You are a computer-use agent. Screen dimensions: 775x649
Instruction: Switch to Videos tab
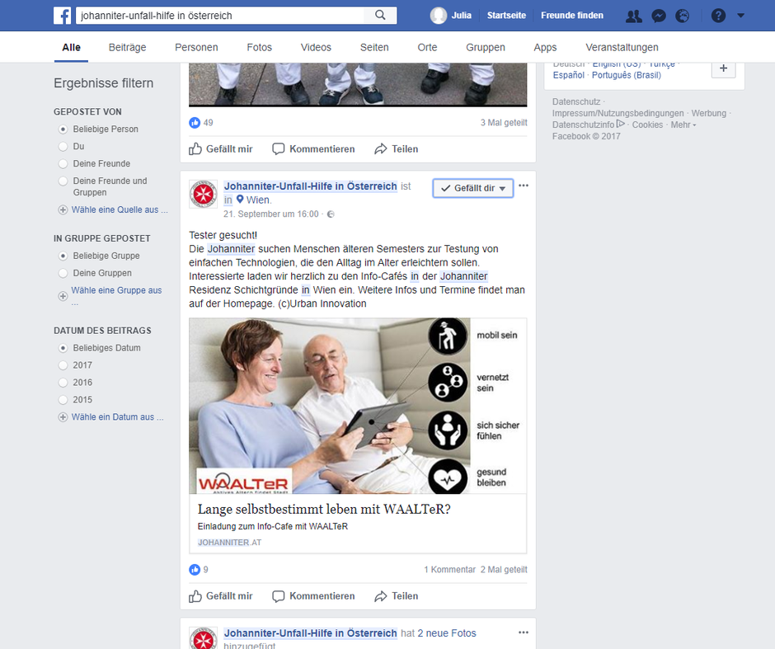click(x=316, y=48)
